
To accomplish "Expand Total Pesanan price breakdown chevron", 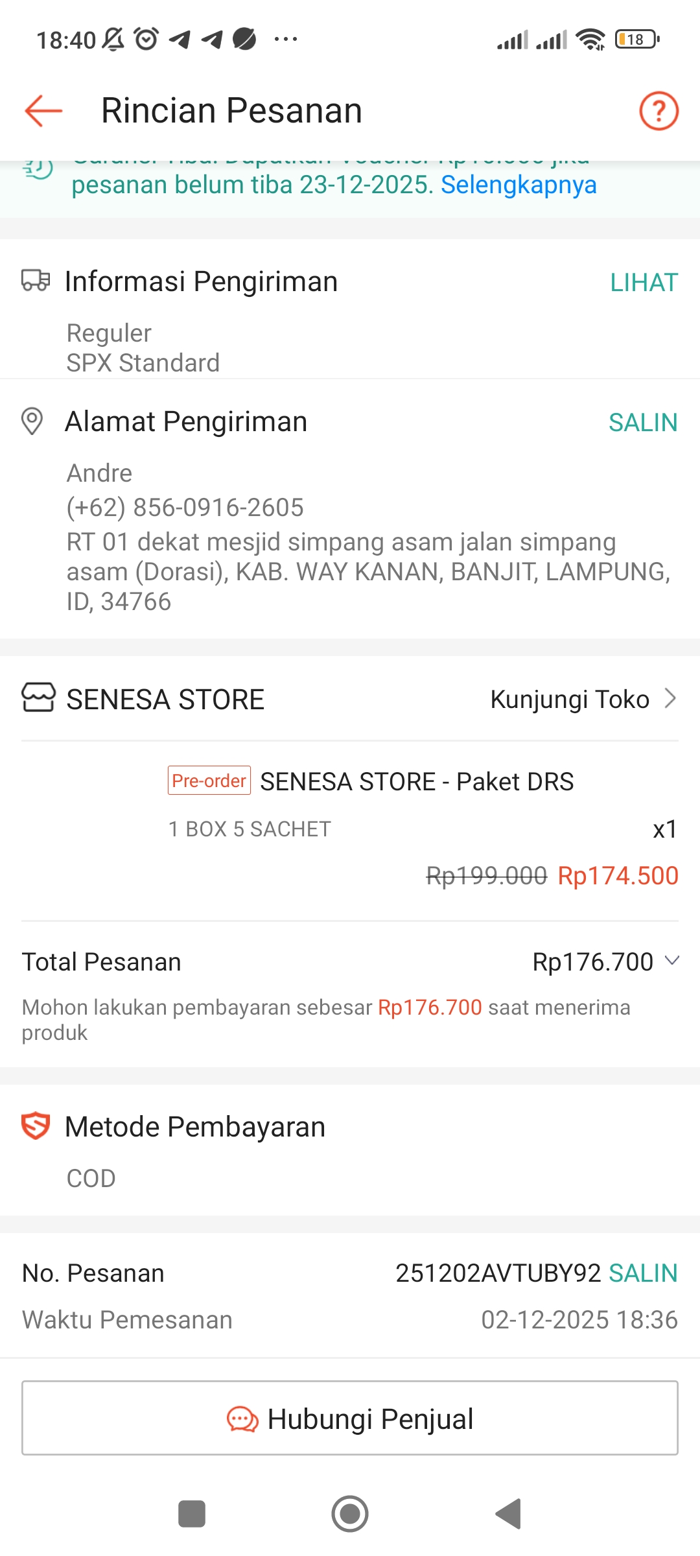I will coord(672,961).
